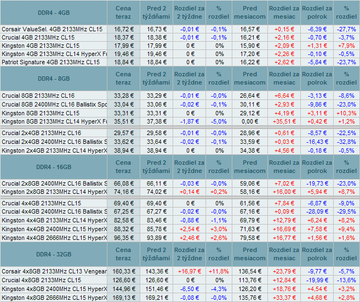Select the DDR4 - 4GB section header

coord(54,13)
